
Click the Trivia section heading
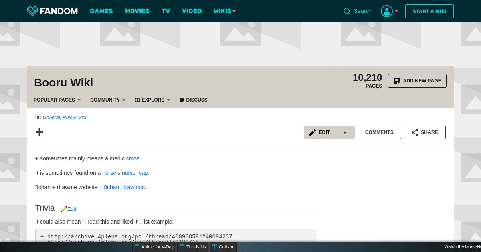point(45,208)
